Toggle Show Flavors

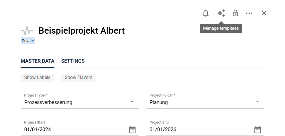tap(78, 78)
